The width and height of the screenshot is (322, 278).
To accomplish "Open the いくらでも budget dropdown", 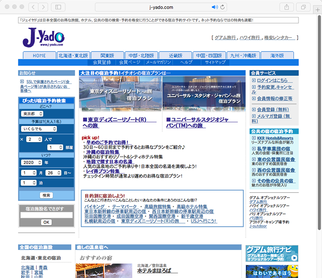I will coord(39,129).
